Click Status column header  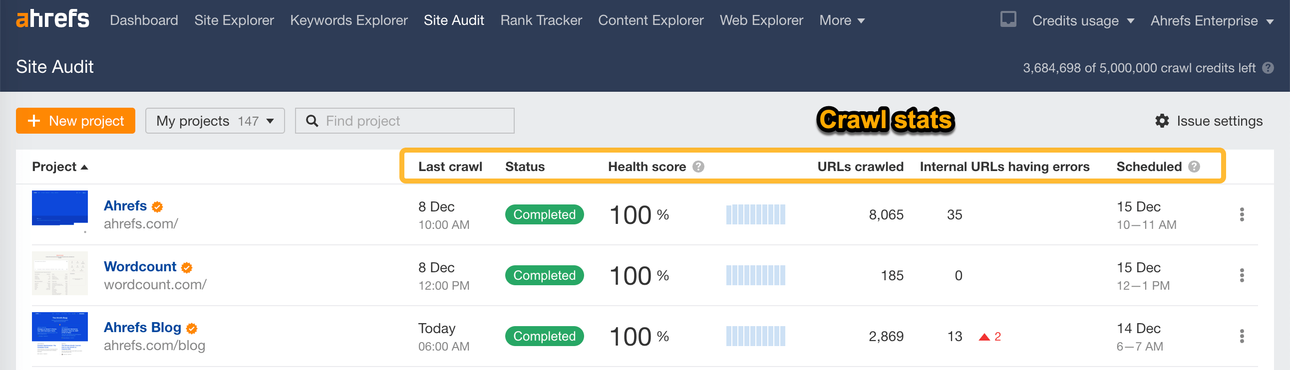525,167
